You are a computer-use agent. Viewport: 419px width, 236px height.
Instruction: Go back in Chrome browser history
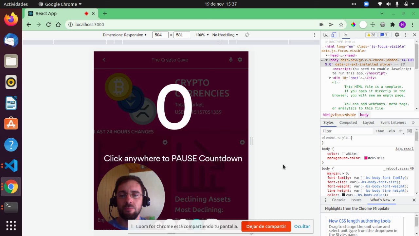[29, 25]
